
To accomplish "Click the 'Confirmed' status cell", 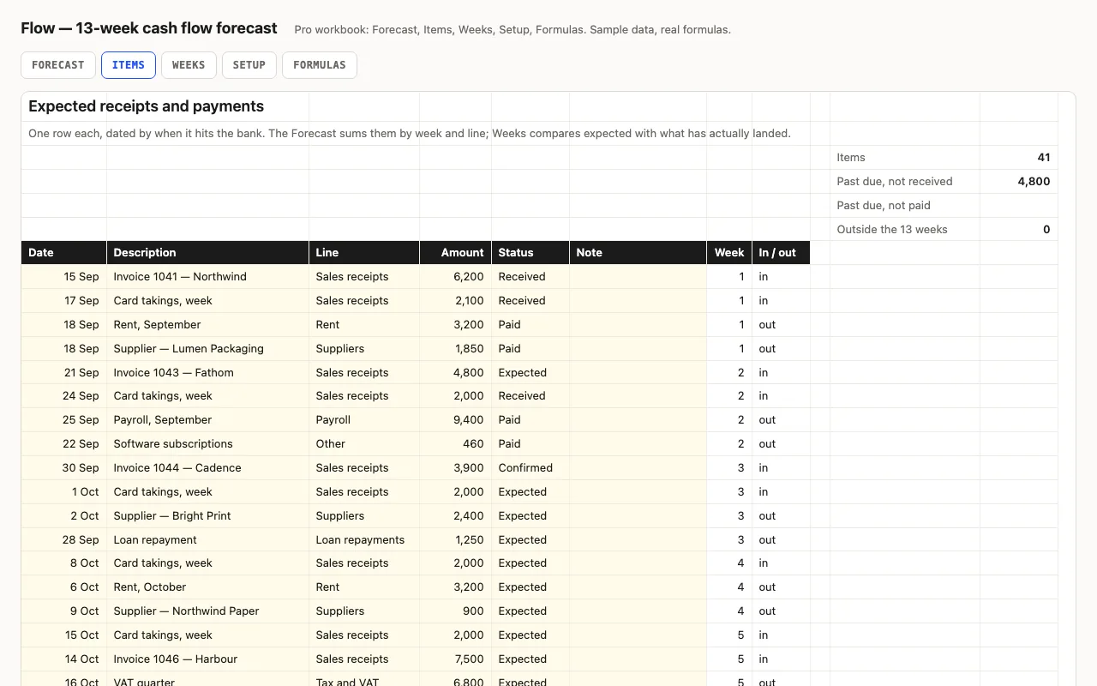I will (x=531, y=468).
